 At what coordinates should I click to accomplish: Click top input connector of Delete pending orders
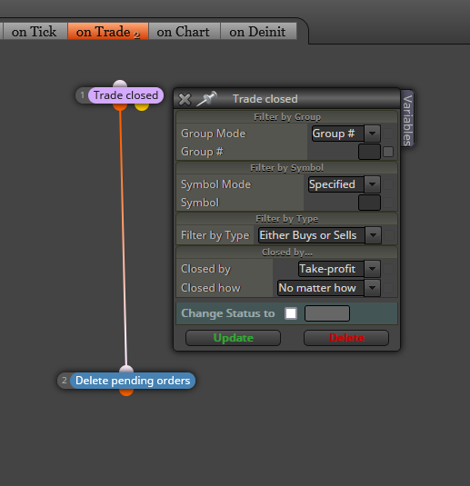(x=126, y=369)
